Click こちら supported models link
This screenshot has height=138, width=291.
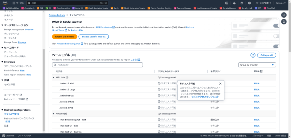[x=135, y=60]
